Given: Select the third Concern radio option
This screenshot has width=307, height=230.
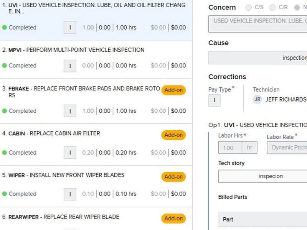Looking at the screenshot, I should coord(297,8).
